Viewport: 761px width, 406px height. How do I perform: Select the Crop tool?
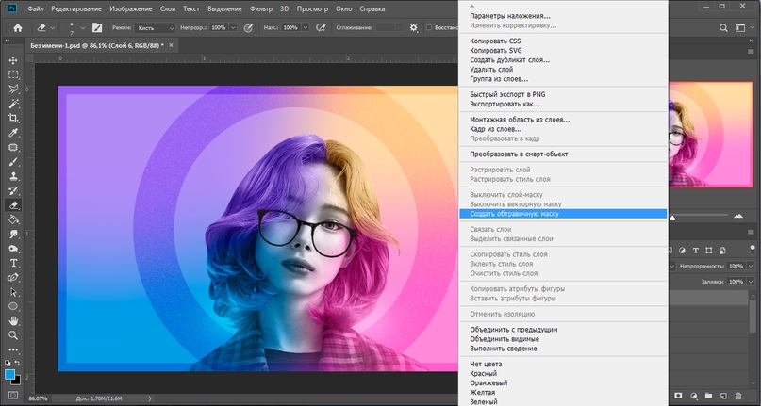tap(13, 118)
